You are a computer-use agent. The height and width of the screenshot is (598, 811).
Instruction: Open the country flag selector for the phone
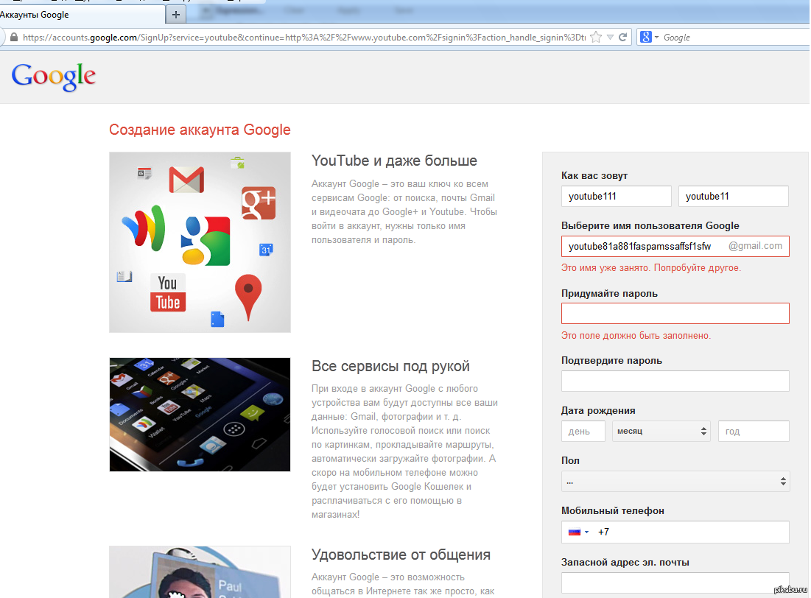coord(578,532)
